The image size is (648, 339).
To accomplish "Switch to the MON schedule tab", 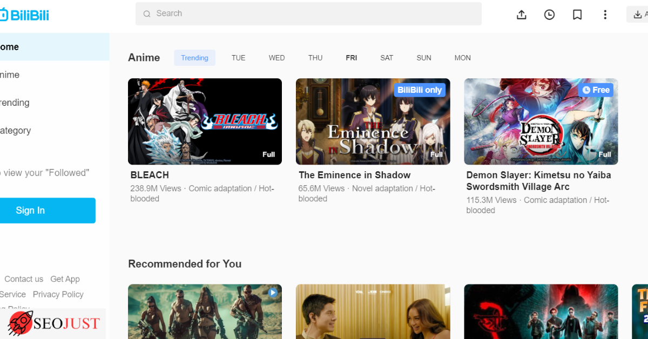I will 462,58.
